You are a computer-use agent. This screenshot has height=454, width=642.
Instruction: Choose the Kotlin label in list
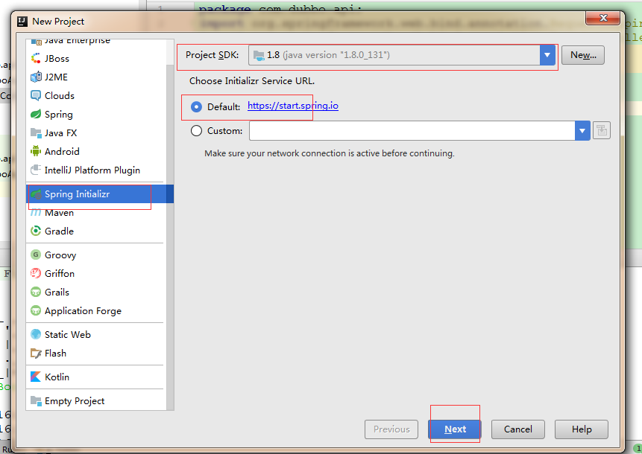(57, 377)
